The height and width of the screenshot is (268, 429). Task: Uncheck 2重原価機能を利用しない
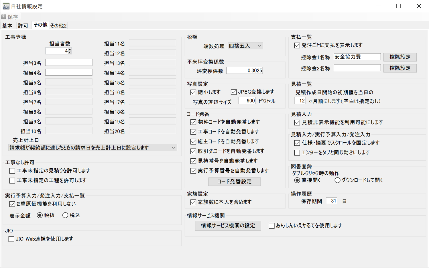(x=12, y=204)
